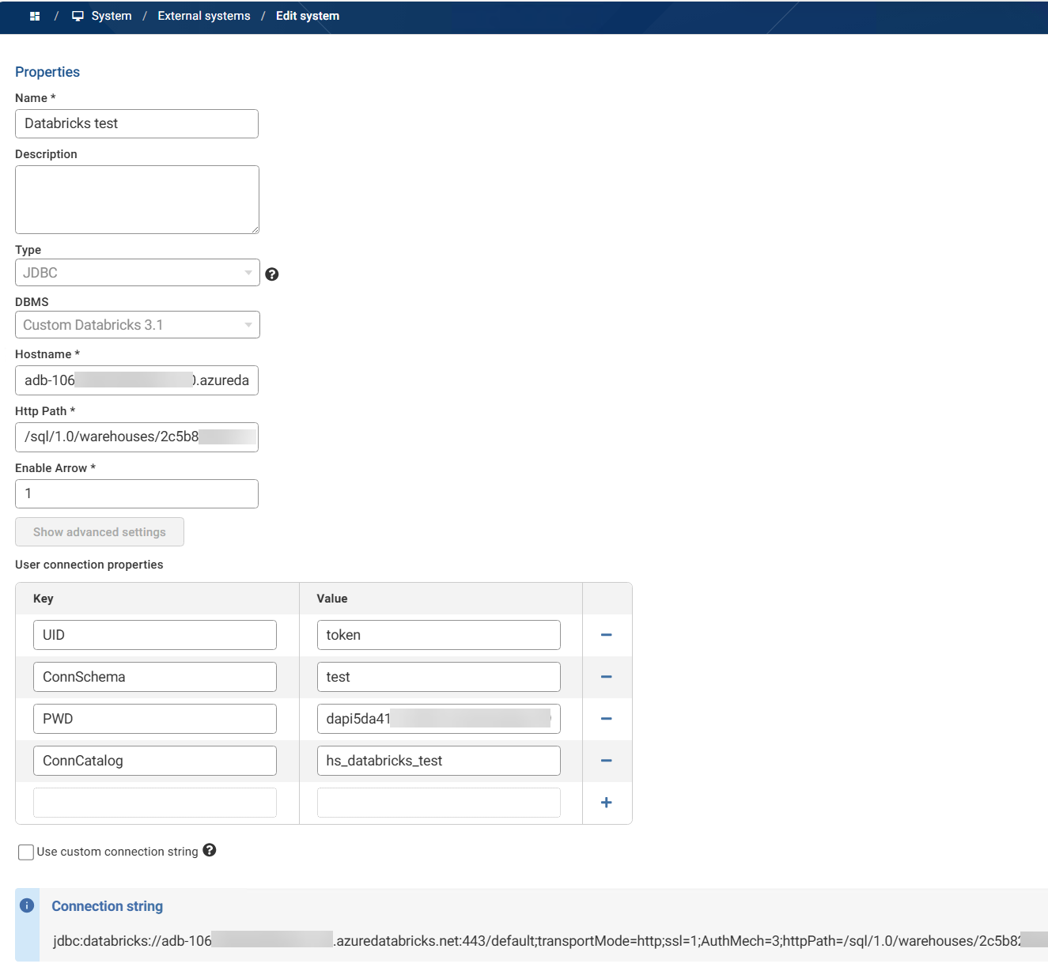Image resolution: width=1048 pixels, height=975 pixels.
Task: Edit the ConnCatalog key field
Action: (x=155, y=761)
